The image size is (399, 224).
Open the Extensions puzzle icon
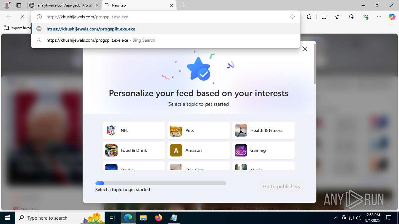pos(309,17)
